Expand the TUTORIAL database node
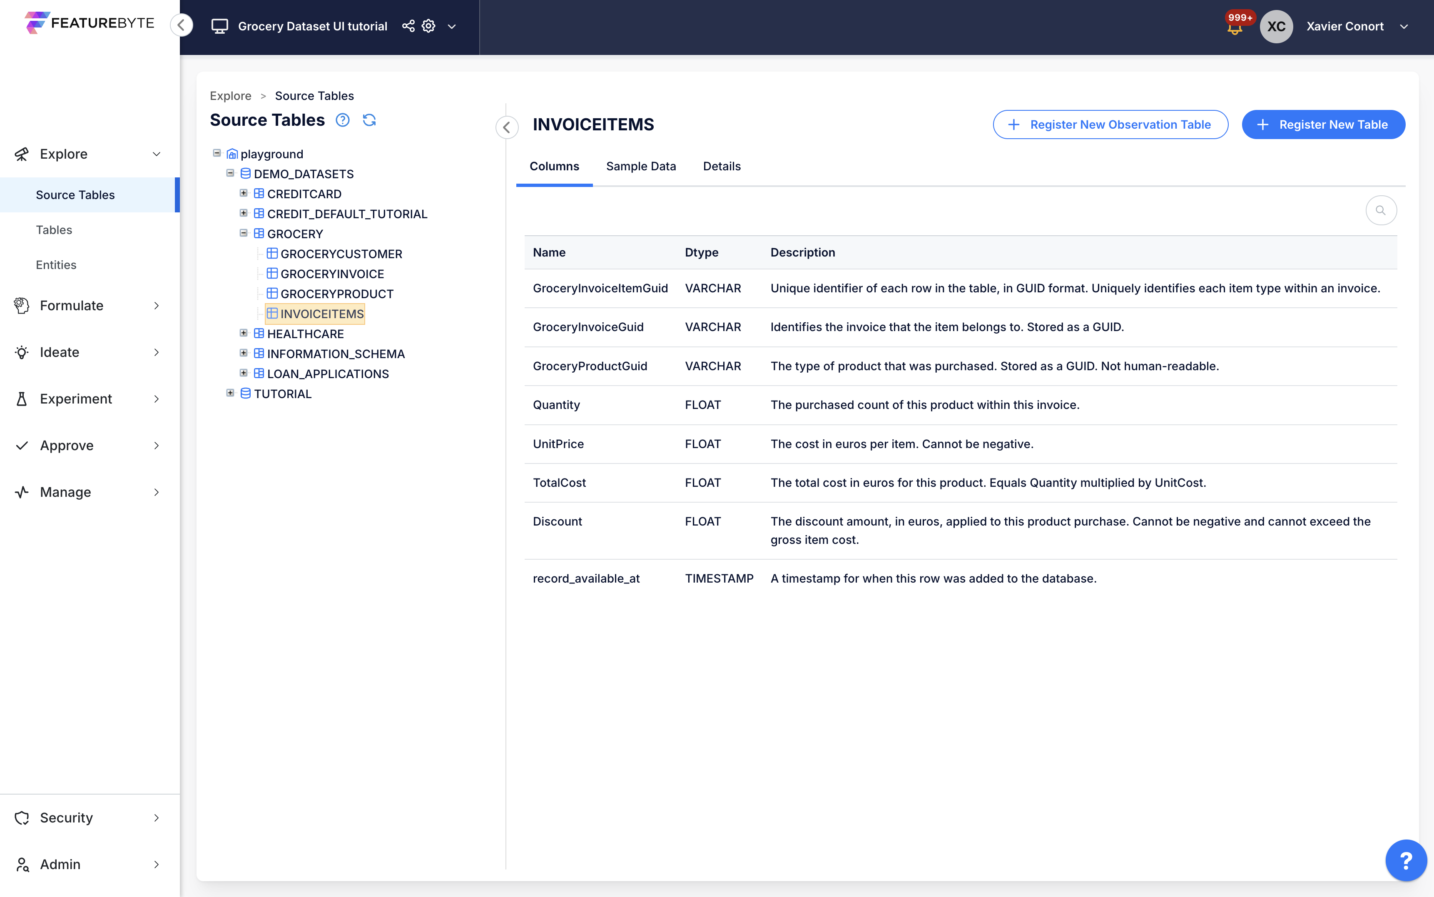This screenshot has height=897, width=1434. click(x=230, y=393)
